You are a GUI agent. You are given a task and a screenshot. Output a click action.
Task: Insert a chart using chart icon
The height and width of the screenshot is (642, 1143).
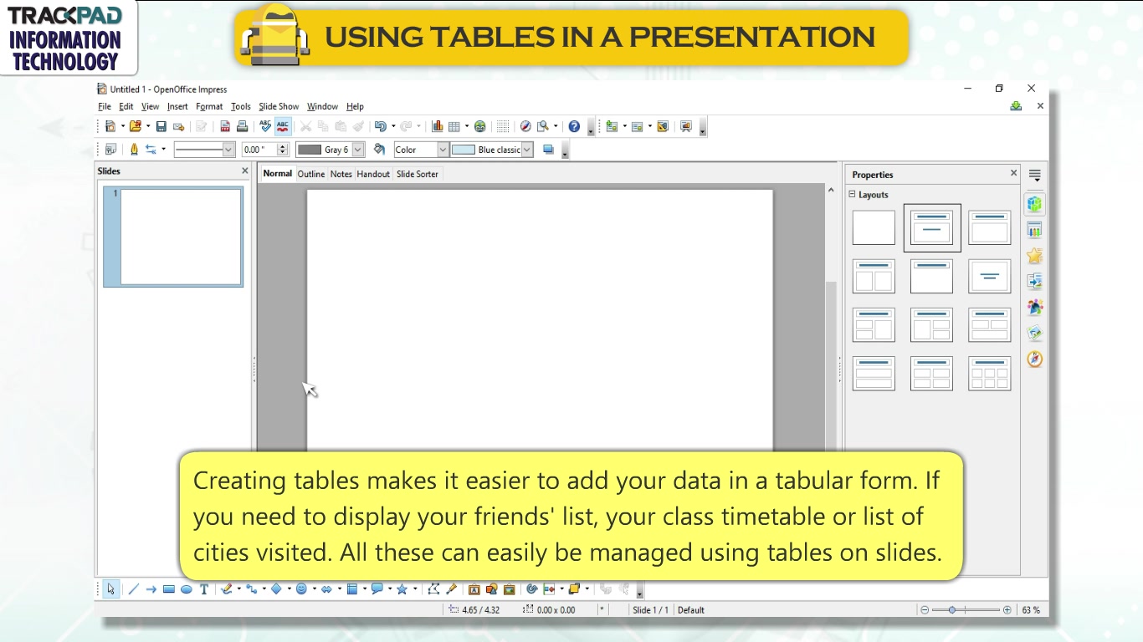click(437, 127)
